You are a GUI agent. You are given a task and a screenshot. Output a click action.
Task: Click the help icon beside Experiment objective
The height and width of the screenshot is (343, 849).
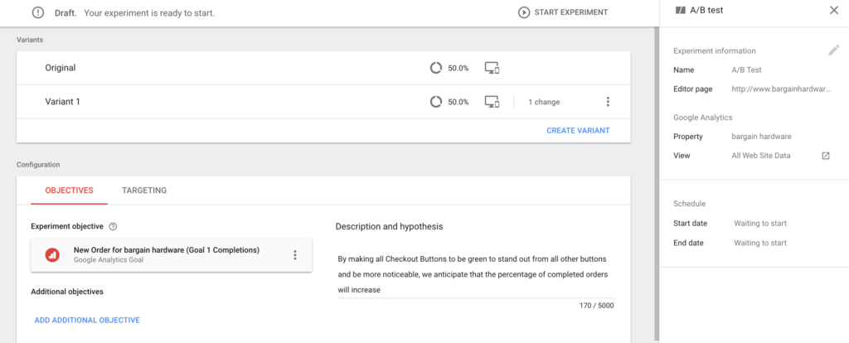point(113,226)
